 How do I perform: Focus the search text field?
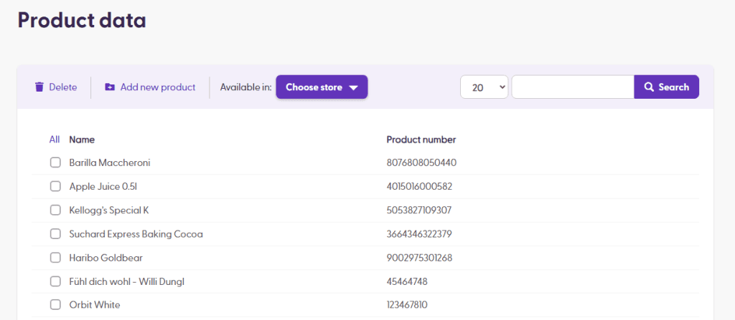click(573, 87)
